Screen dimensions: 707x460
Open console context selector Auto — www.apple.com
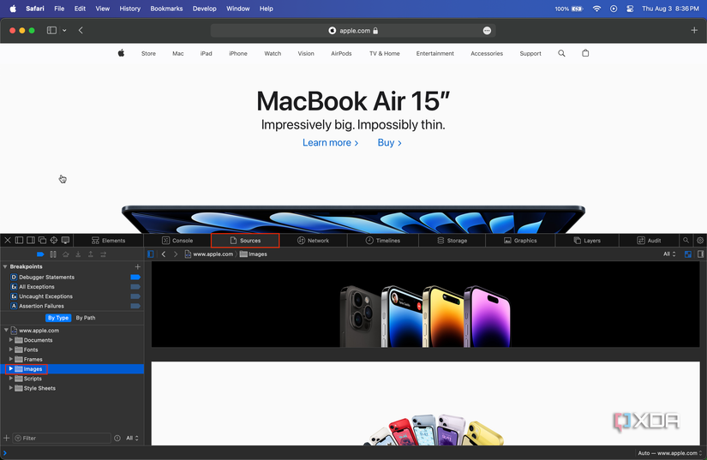pyautogui.click(x=670, y=453)
